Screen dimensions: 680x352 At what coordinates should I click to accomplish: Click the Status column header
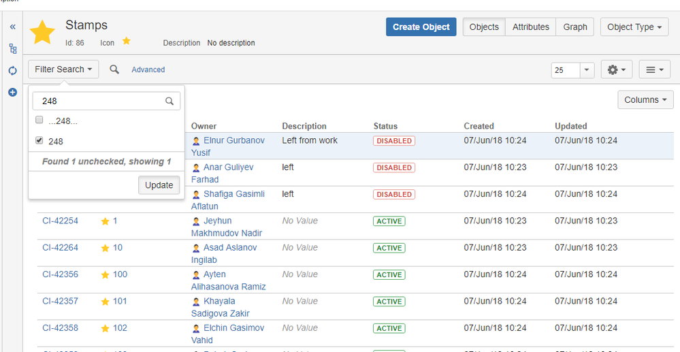[x=385, y=127]
